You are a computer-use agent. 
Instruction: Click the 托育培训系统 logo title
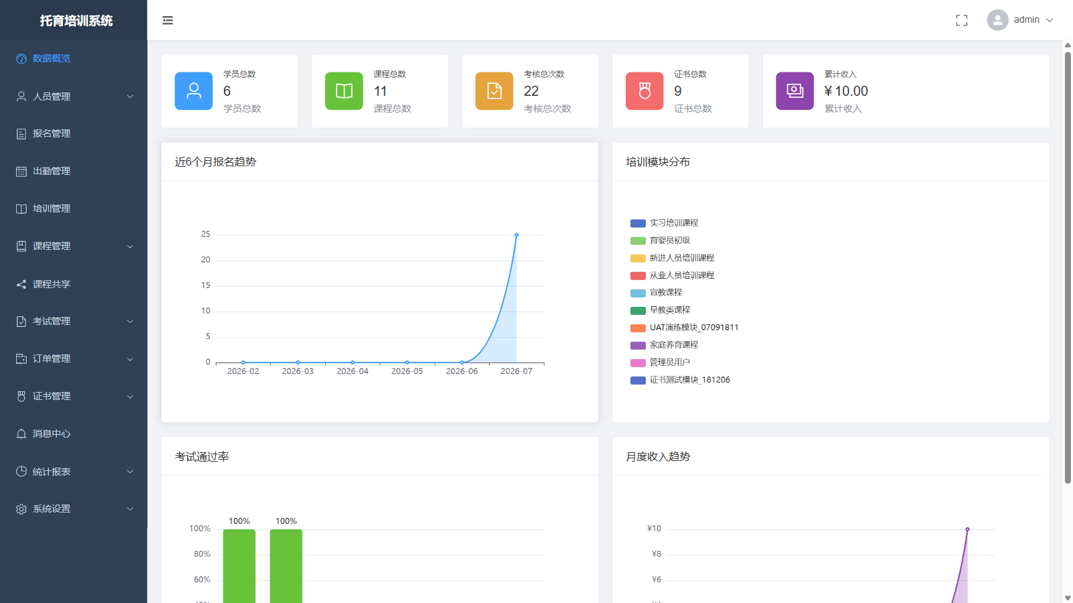(x=76, y=21)
